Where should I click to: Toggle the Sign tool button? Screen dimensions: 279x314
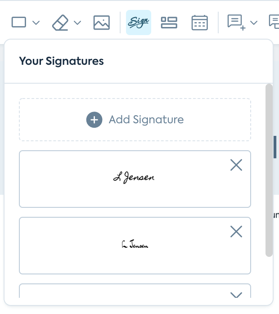point(139,22)
